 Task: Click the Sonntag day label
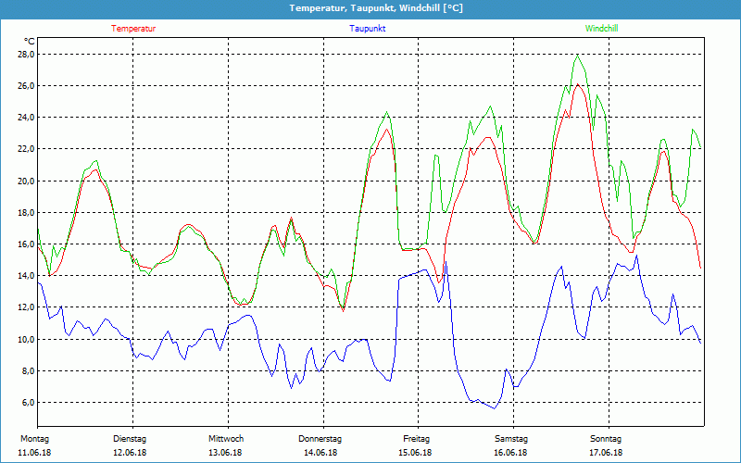pyautogui.click(x=606, y=439)
